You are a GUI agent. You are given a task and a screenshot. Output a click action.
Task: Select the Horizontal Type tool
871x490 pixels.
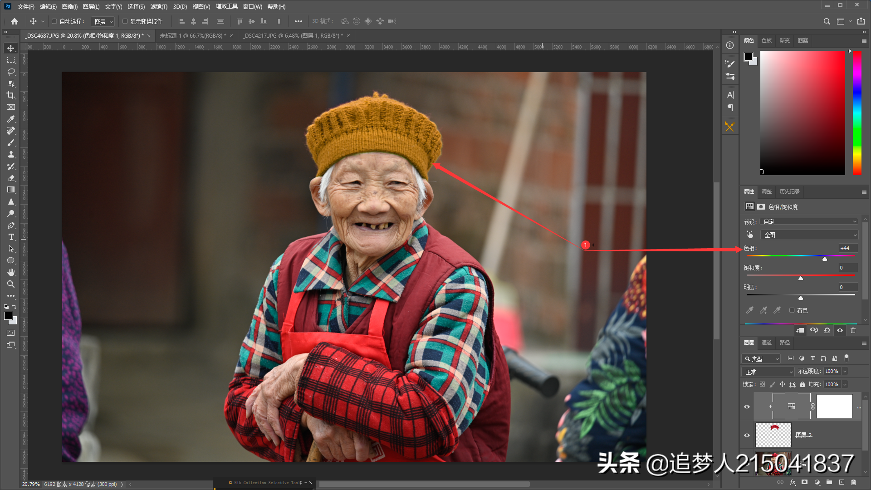(11, 237)
